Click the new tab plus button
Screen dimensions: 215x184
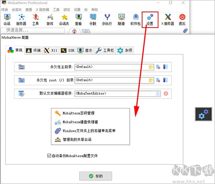(x=86, y=31)
